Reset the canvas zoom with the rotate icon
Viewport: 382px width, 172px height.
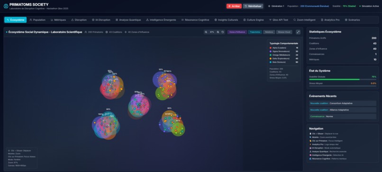223,32
